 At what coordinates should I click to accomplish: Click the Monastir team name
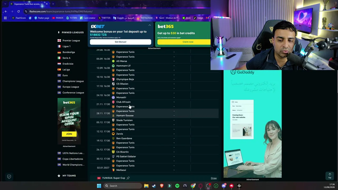coord(121,97)
